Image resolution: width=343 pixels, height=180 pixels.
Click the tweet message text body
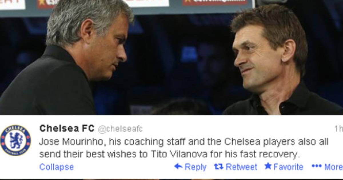184,148
